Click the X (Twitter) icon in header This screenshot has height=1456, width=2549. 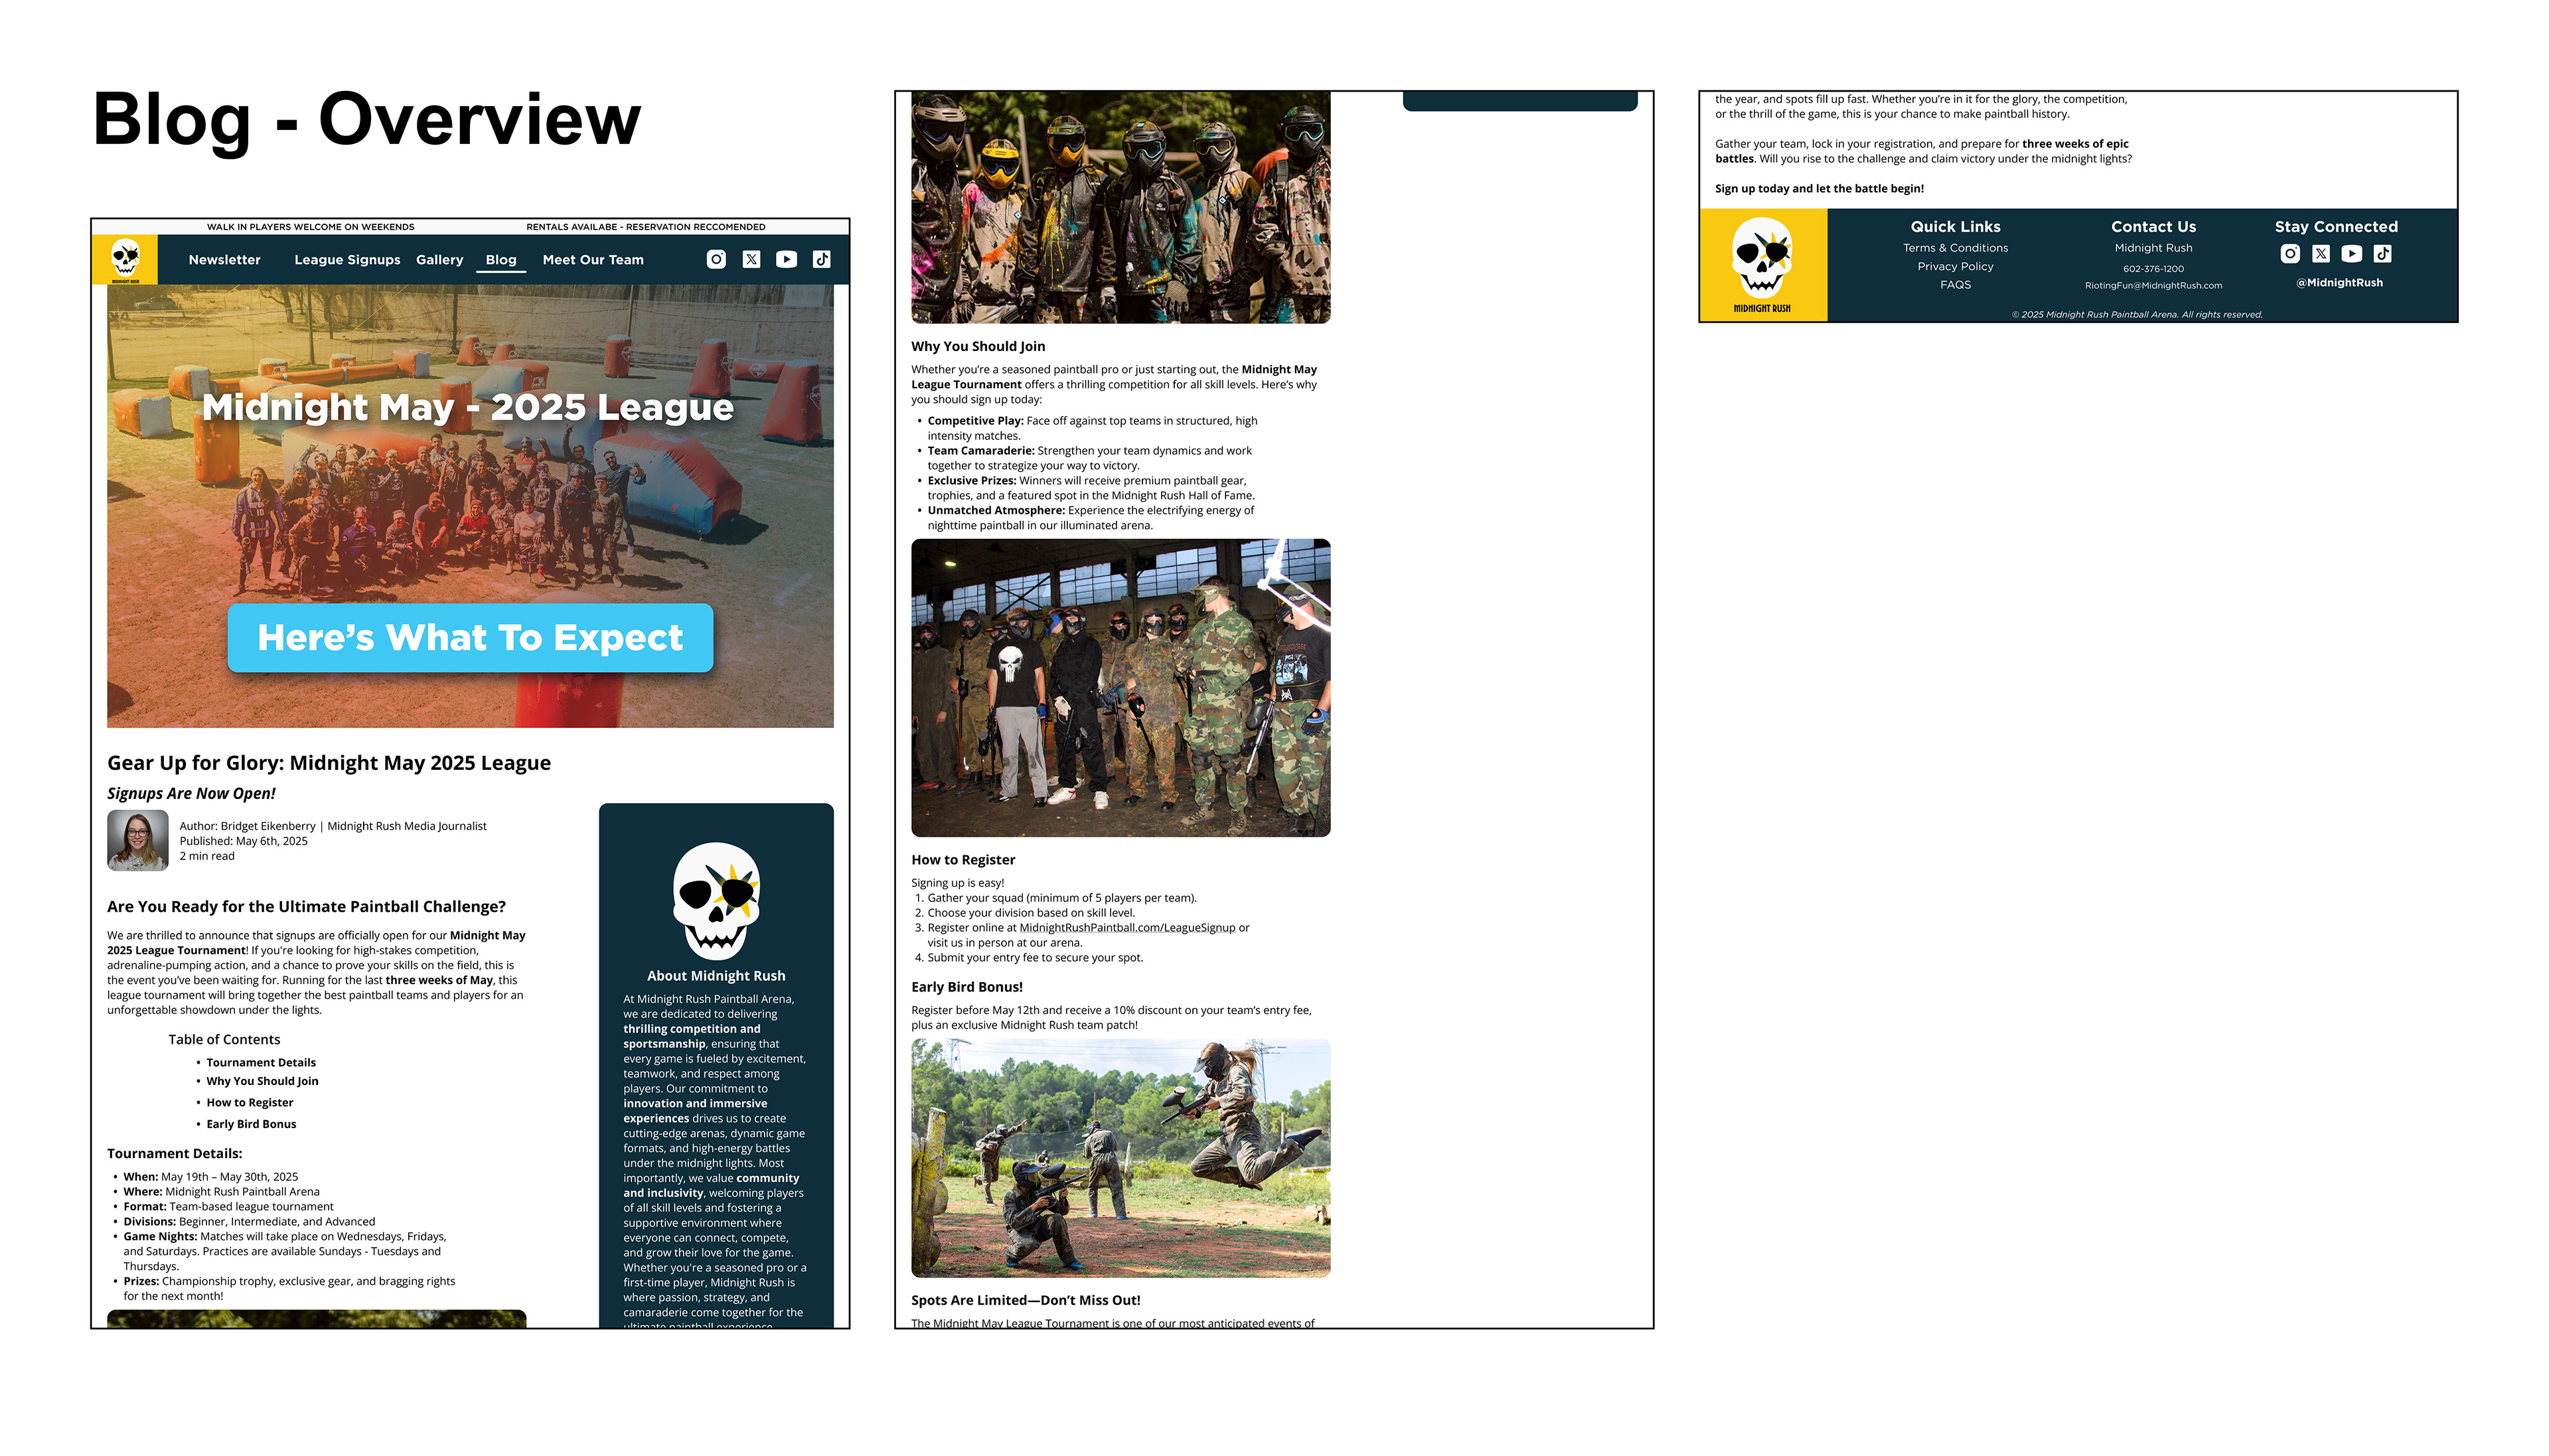(x=751, y=259)
